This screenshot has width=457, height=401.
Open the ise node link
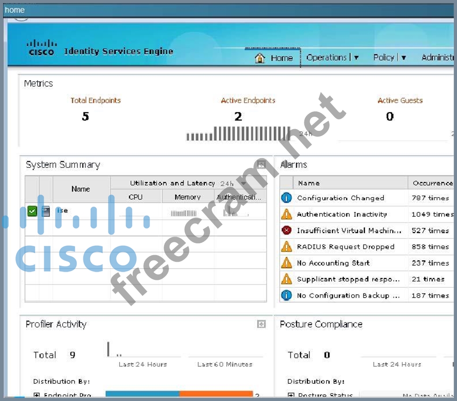(x=63, y=211)
